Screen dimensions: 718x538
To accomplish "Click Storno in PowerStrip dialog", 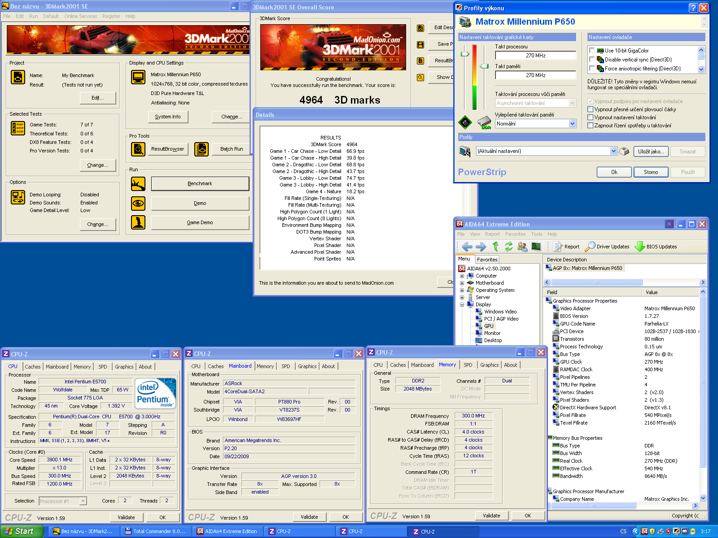I will [651, 172].
